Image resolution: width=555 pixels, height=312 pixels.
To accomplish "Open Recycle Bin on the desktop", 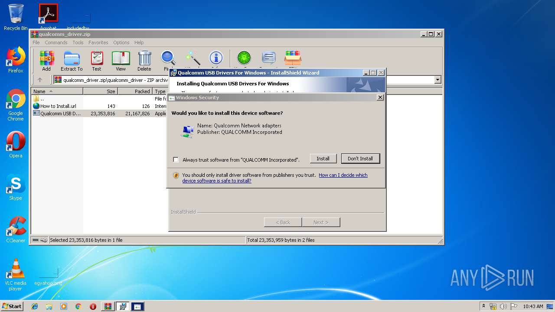I will pyautogui.click(x=16, y=17).
